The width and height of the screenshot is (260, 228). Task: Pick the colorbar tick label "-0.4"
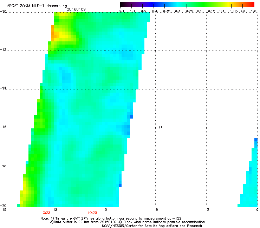pyautogui.click(x=154, y=11)
